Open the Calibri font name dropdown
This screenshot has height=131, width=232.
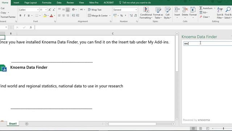pyautogui.click(x=38, y=10)
